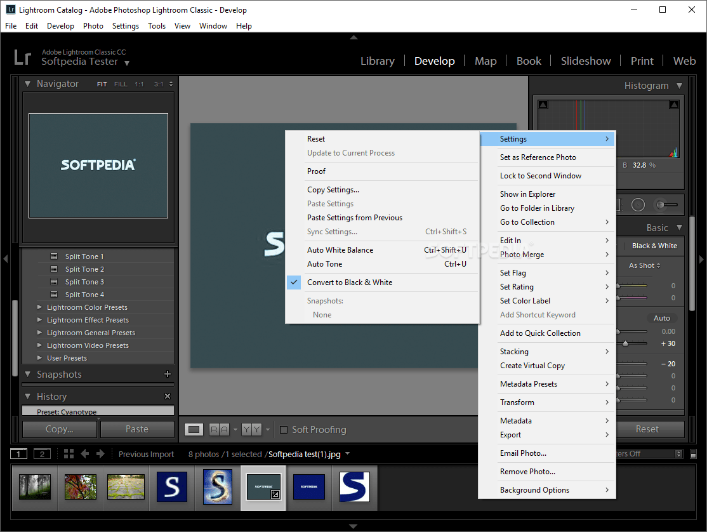Go back using filmstrip left arrow
The image size is (707, 532).
tap(85, 453)
